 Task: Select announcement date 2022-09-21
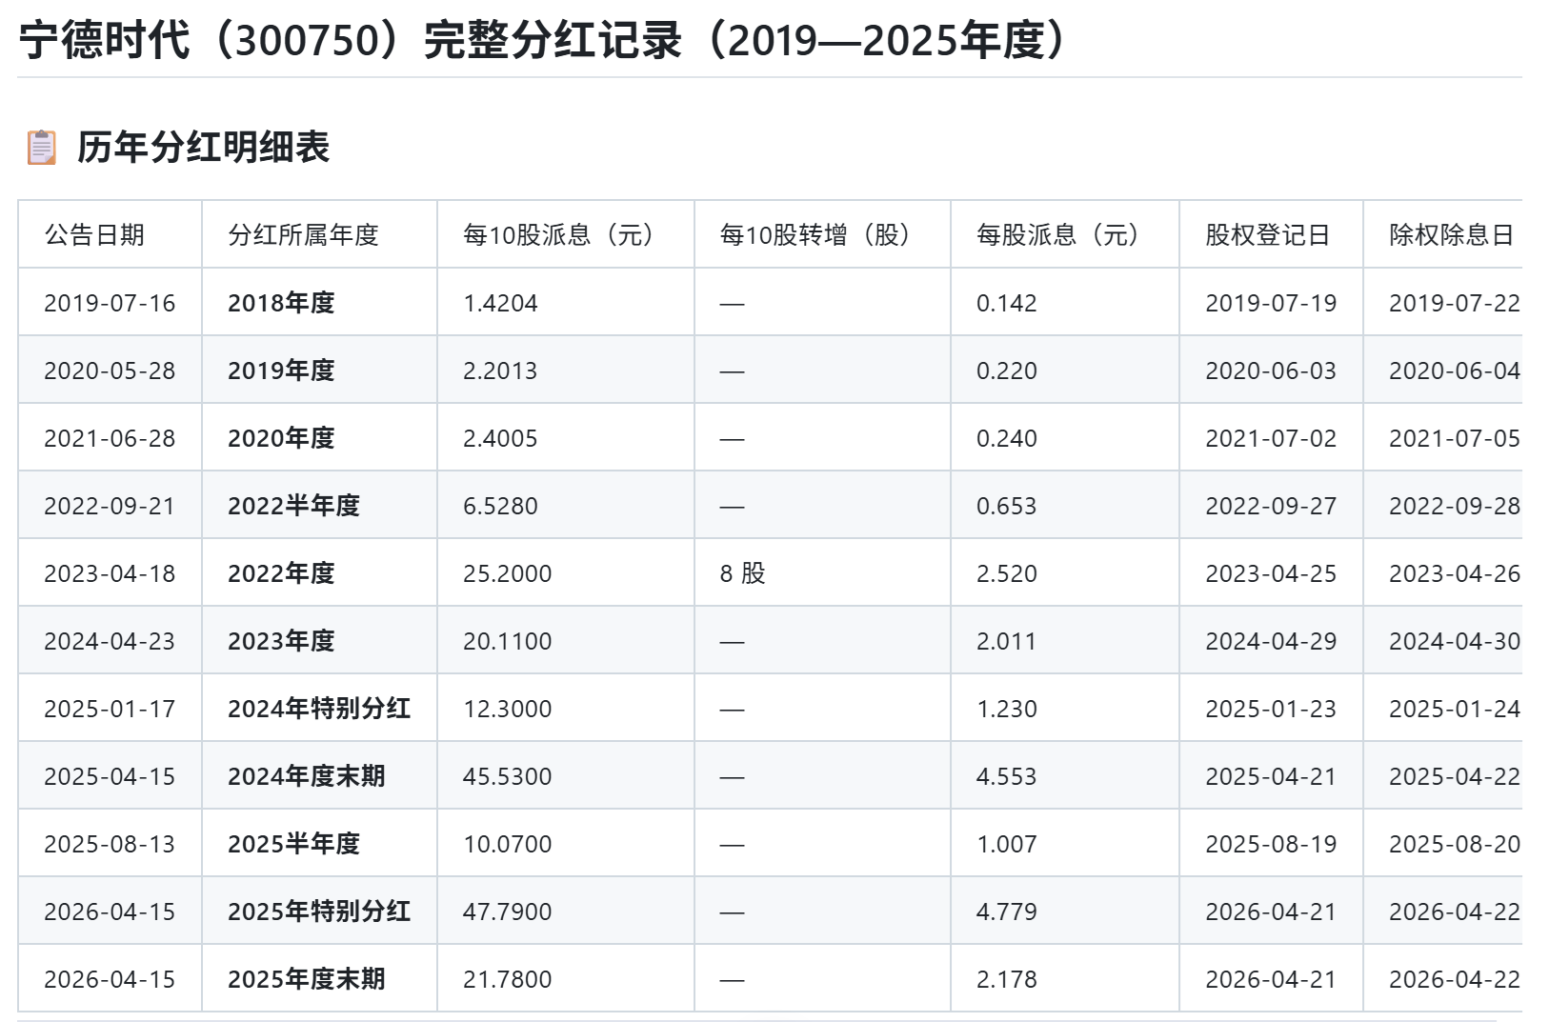point(110,506)
